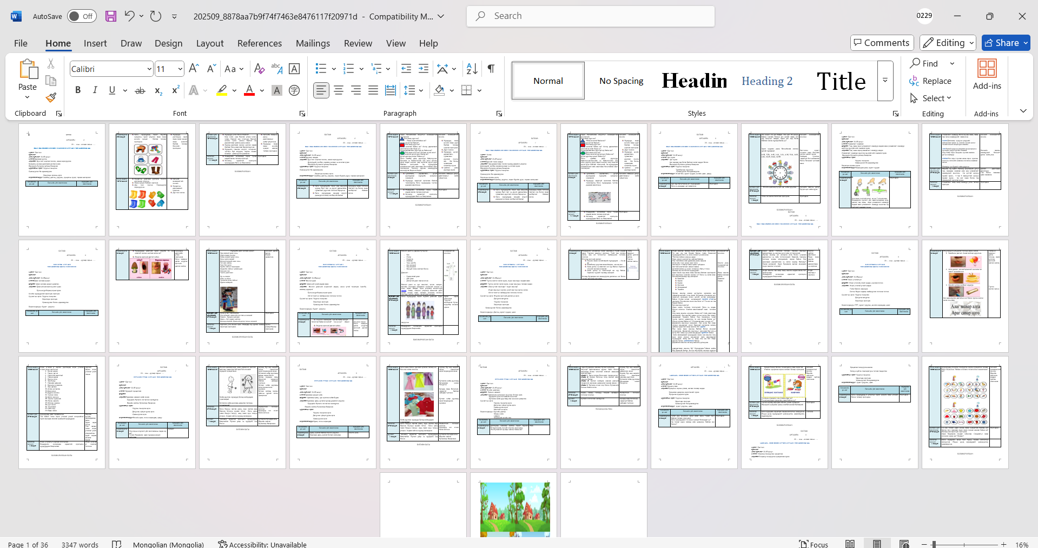Decrease paragraph indent
The image size is (1038, 548).
406,69
